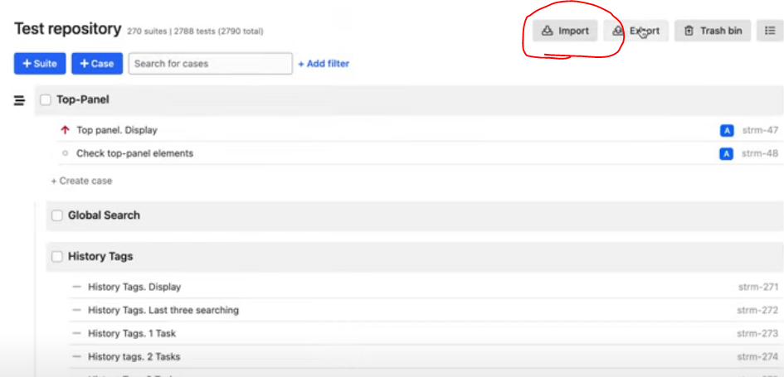The height and width of the screenshot is (377, 784).
Task: Click red high-priority arrow on Top panel. Display
Action: click(x=65, y=130)
